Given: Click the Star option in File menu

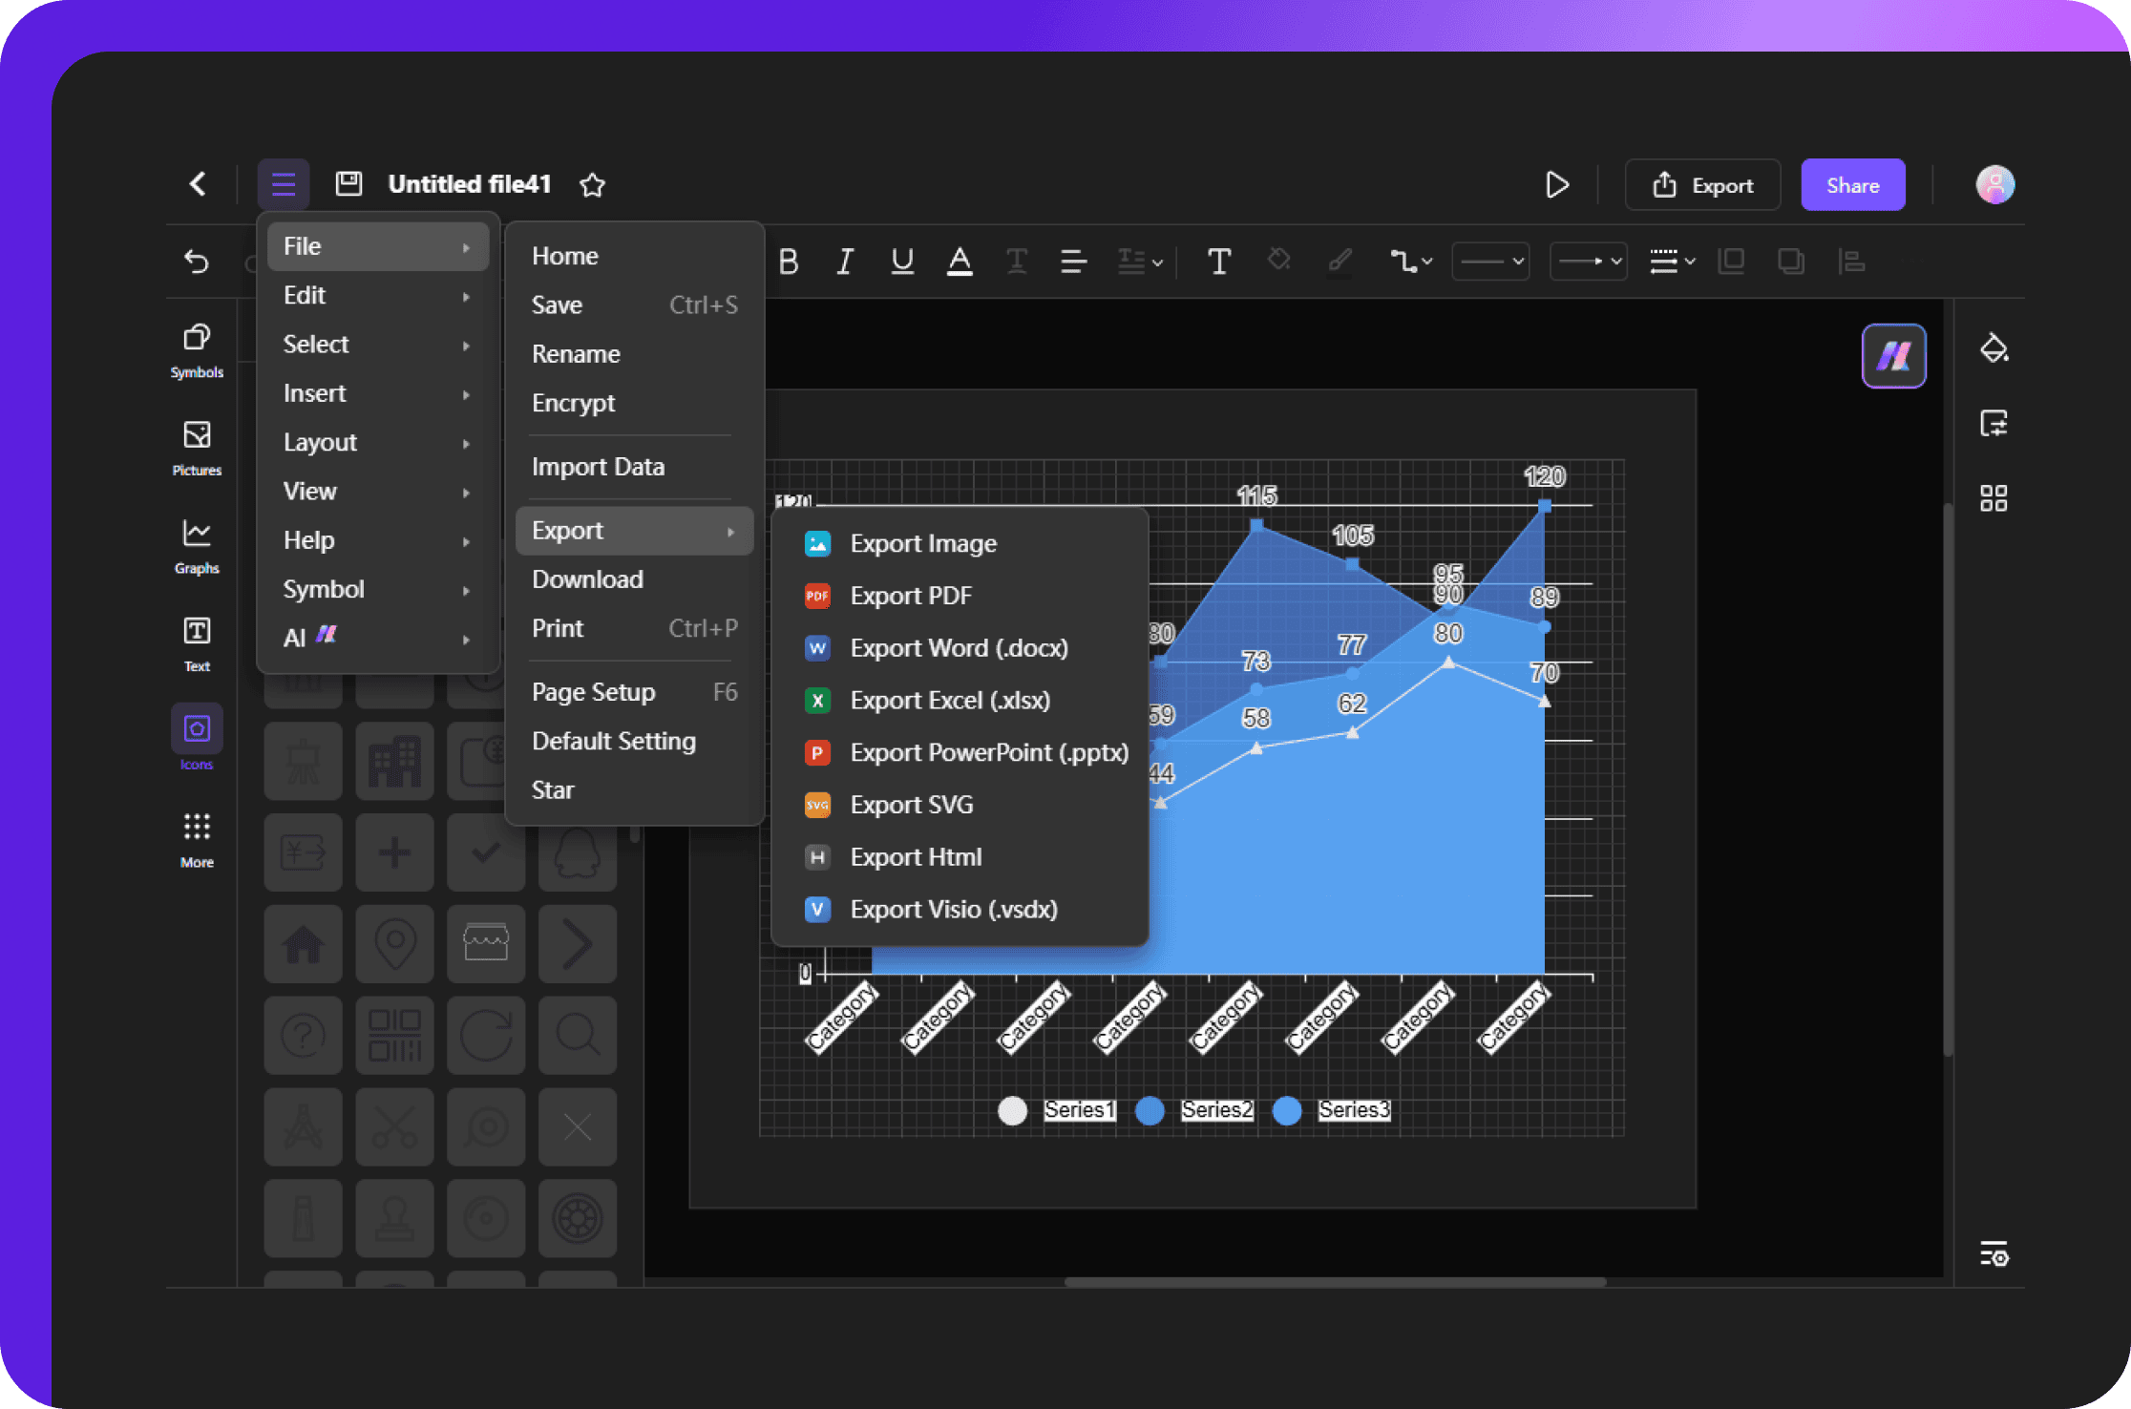Looking at the screenshot, I should pyautogui.click(x=552, y=789).
